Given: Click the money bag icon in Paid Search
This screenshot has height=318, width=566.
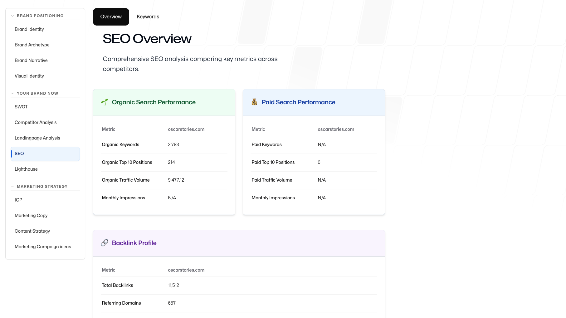Looking at the screenshot, I should [254, 102].
